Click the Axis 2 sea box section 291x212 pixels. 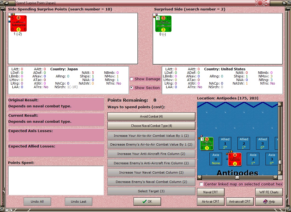point(253,159)
